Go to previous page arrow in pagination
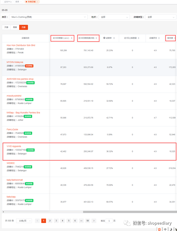Screen dimensions: 177x231 [x=37, y=221]
